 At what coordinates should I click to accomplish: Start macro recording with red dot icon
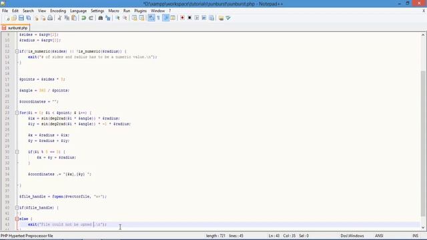(x=182, y=18)
